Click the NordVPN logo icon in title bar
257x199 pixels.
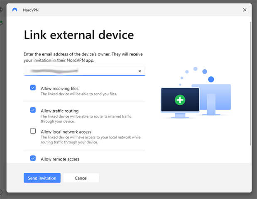[x=15, y=10]
